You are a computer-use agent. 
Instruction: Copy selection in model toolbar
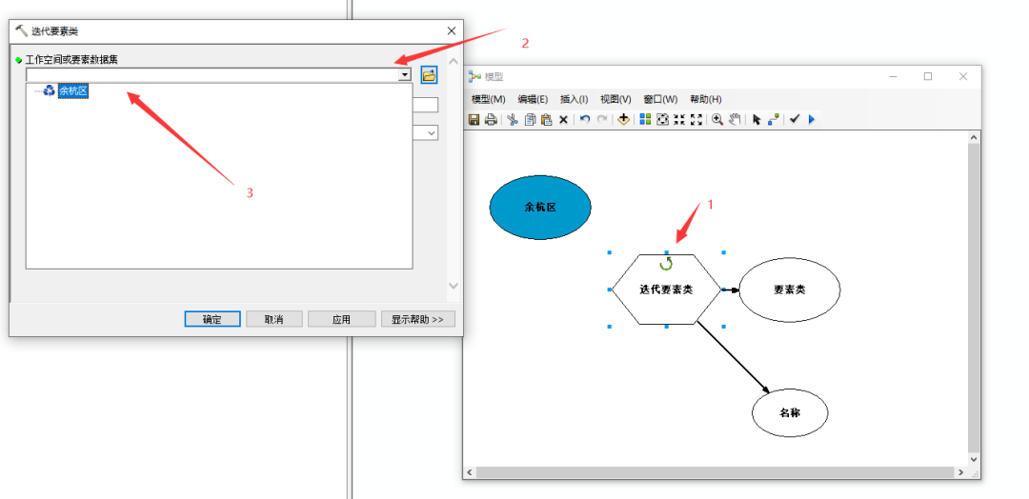pyautogui.click(x=531, y=119)
